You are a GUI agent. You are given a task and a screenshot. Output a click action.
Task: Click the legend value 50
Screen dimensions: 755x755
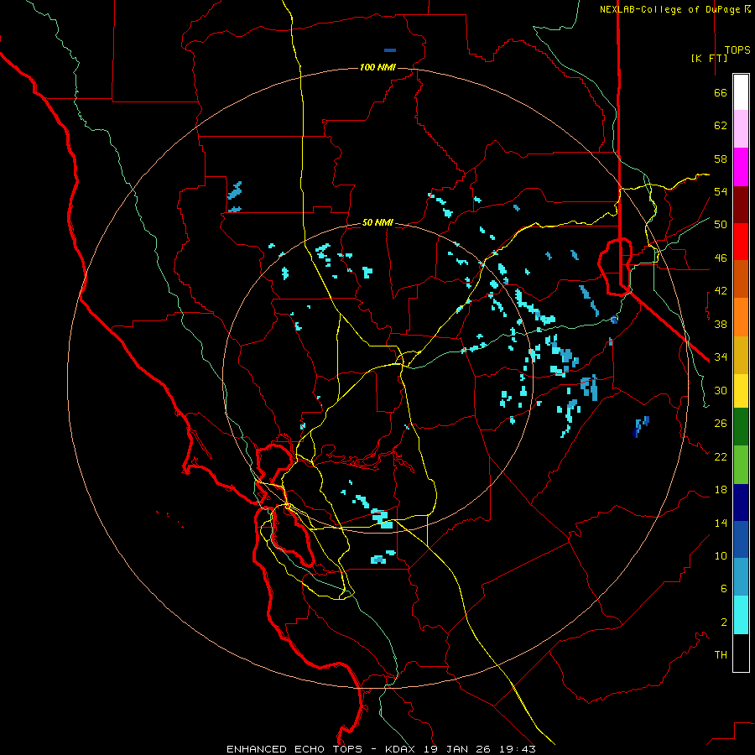(721, 225)
